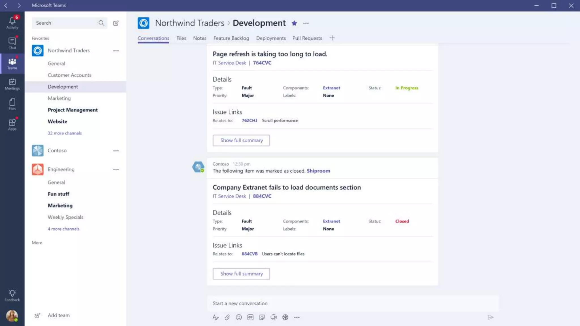Open the emoji picker in compose bar
This screenshot has width=580, height=326.
pos(239,317)
